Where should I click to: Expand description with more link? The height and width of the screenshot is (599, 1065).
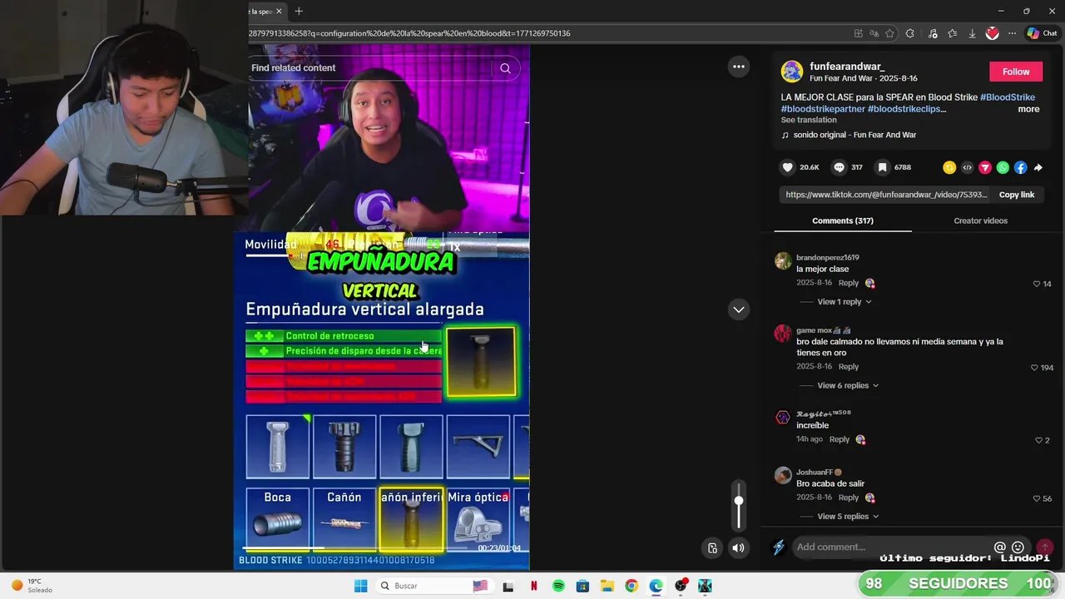click(1028, 109)
